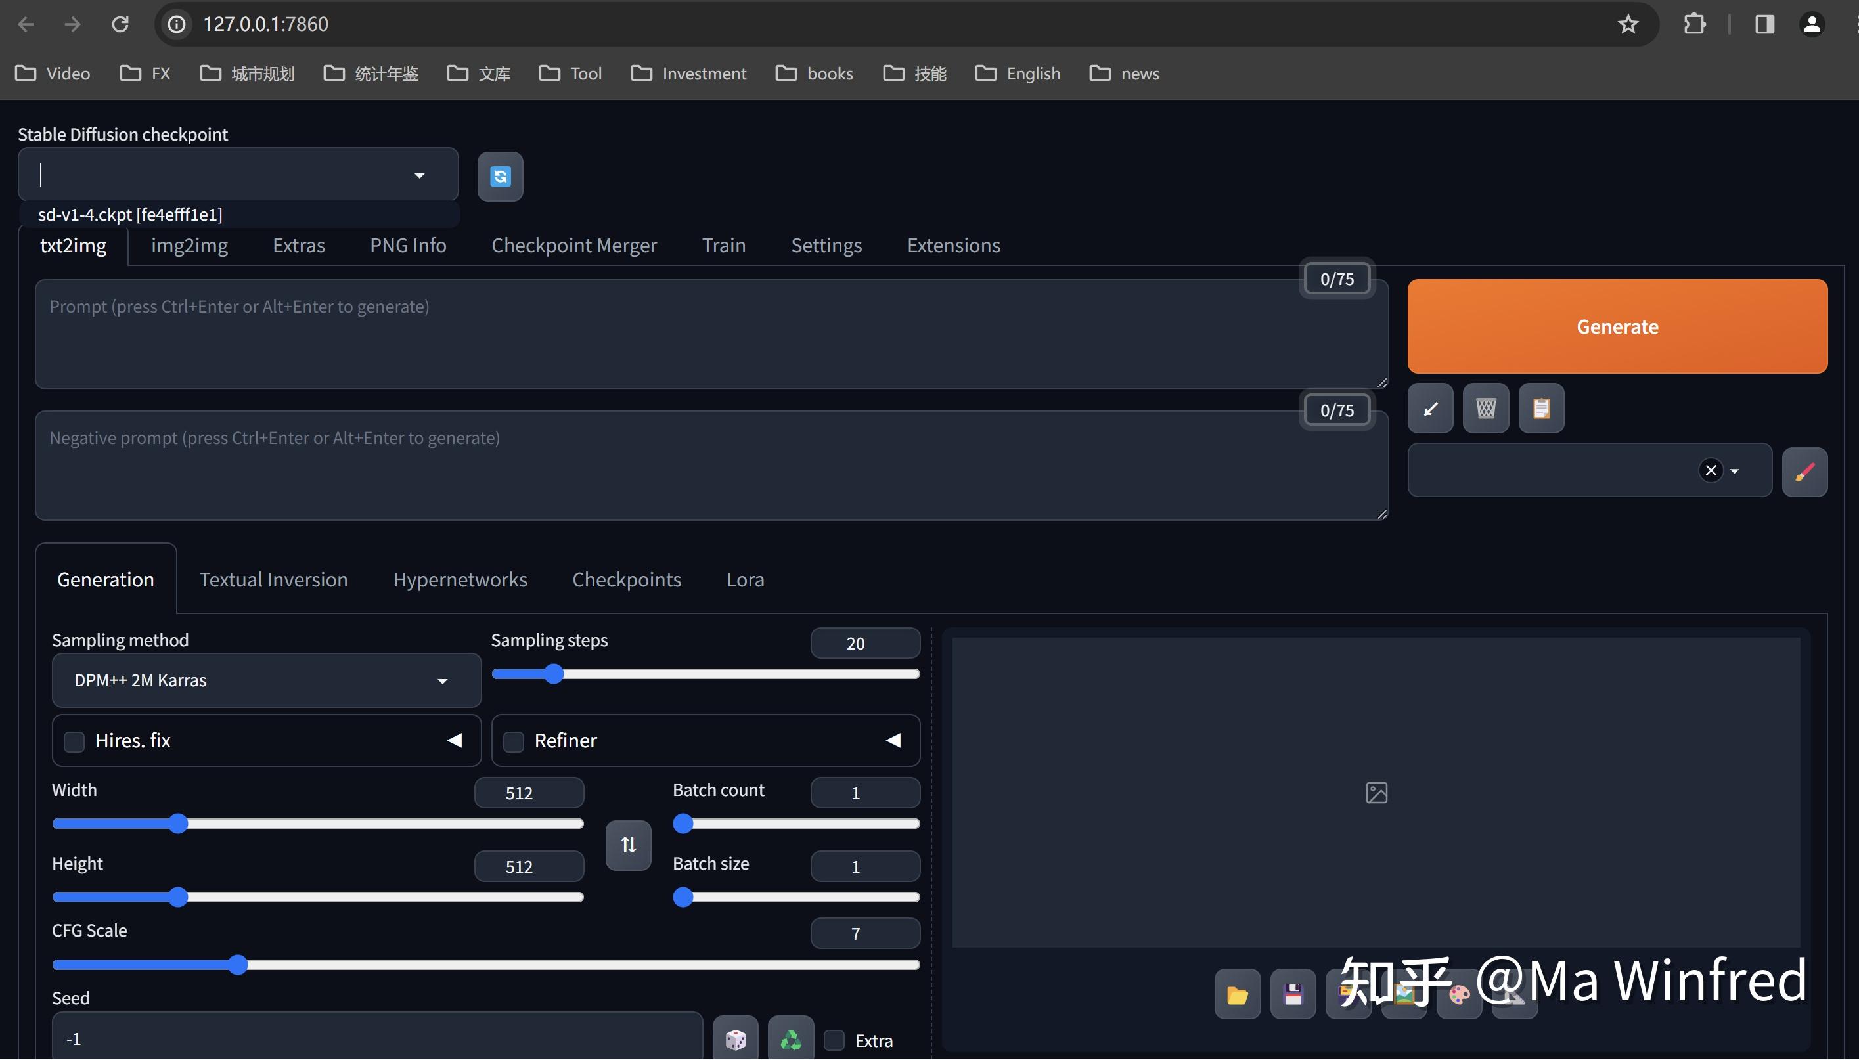Enable the Hires. fix checkbox

pos(74,741)
